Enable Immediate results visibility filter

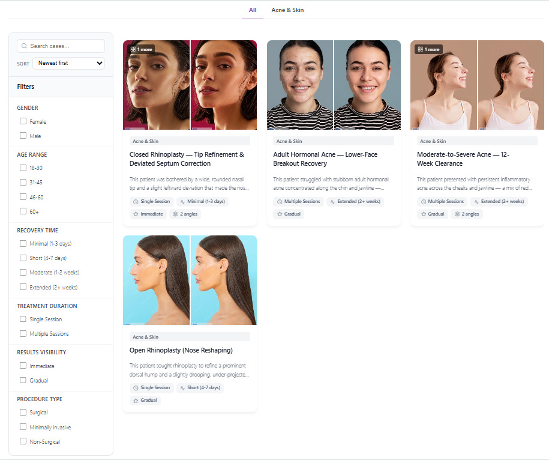point(23,365)
